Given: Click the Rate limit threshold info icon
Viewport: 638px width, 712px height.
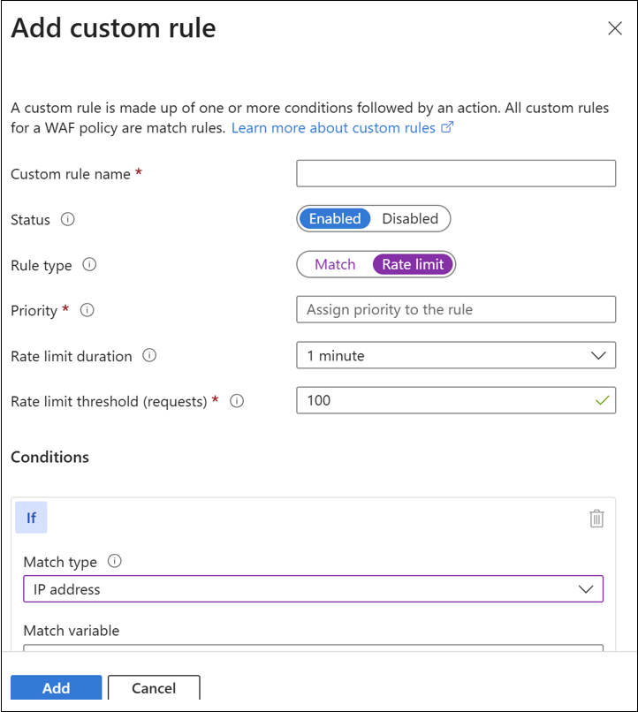Looking at the screenshot, I should [x=236, y=401].
